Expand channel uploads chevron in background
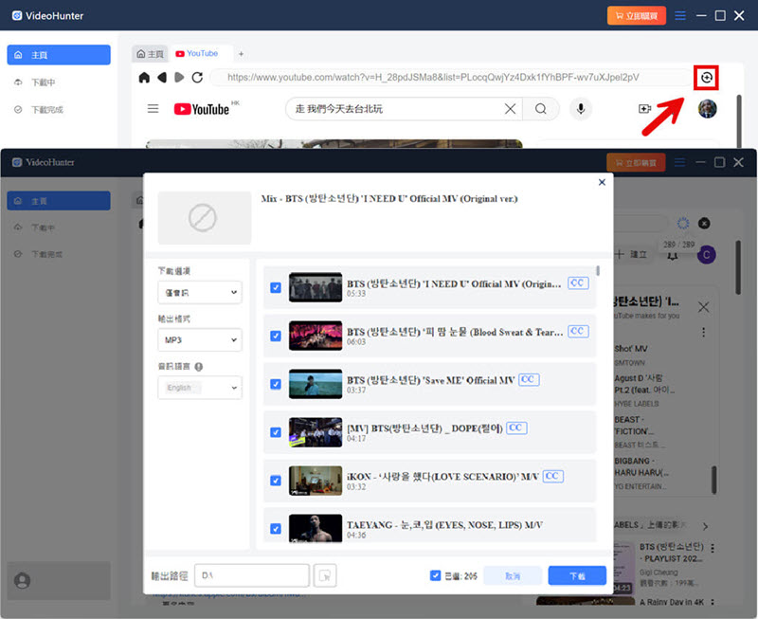Screen dimensions: 758x619 click(705, 526)
